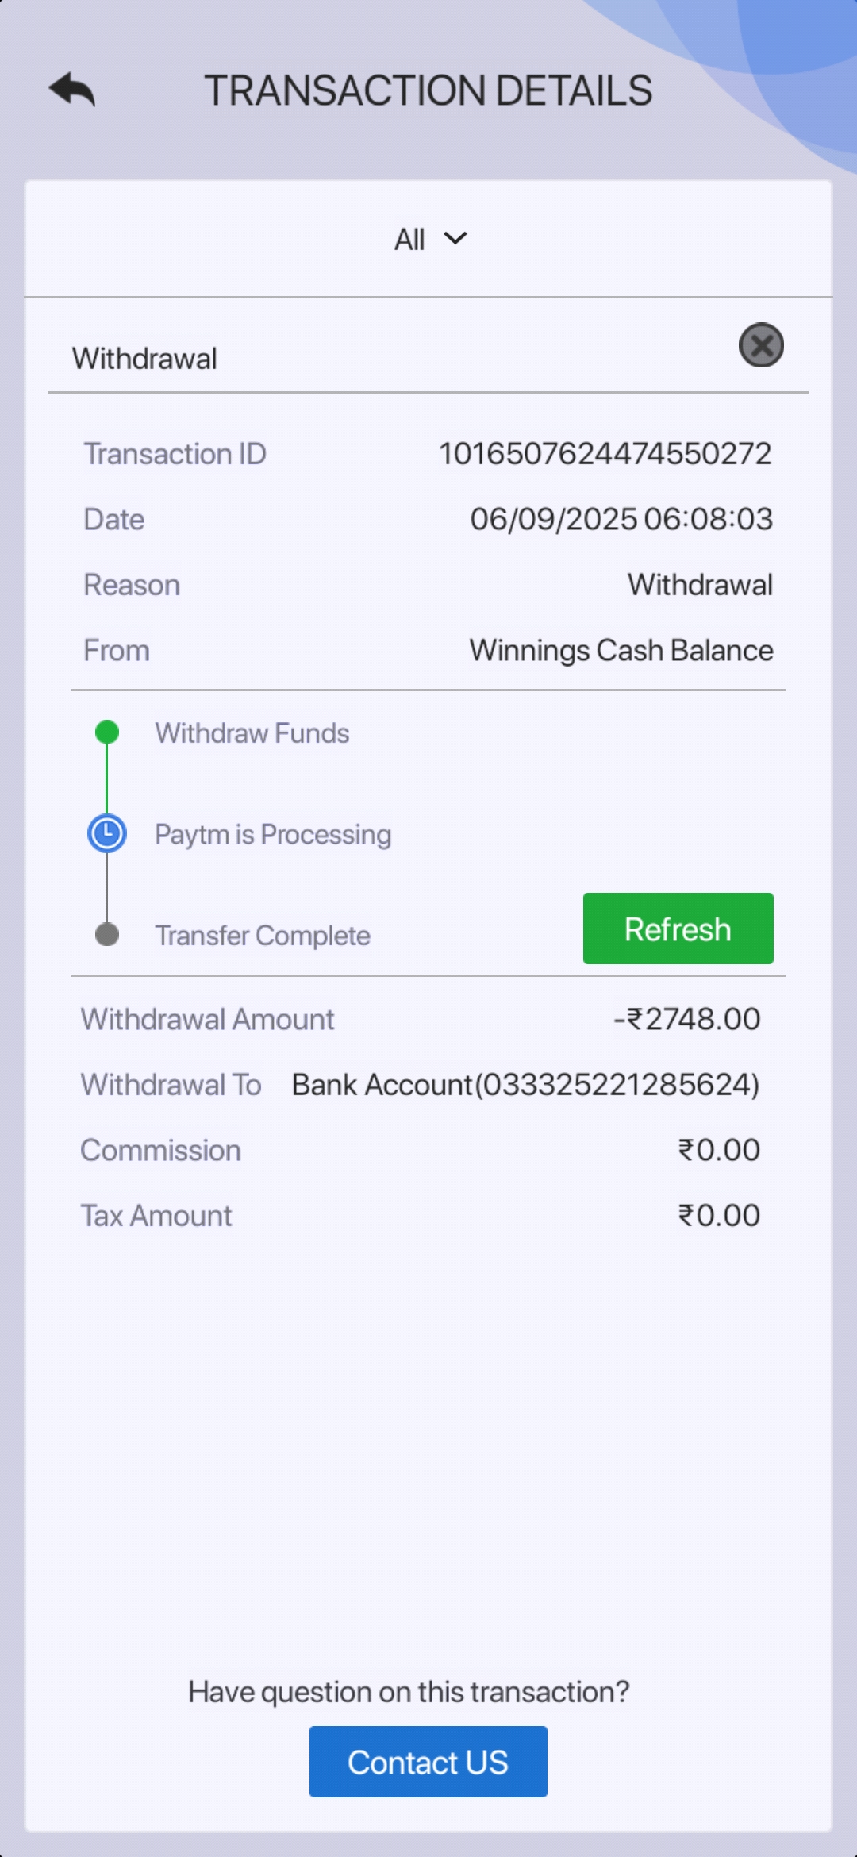This screenshot has height=1857, width=857.
Task: Click the Paytm processing clock icon
Action: click(107, 833)
